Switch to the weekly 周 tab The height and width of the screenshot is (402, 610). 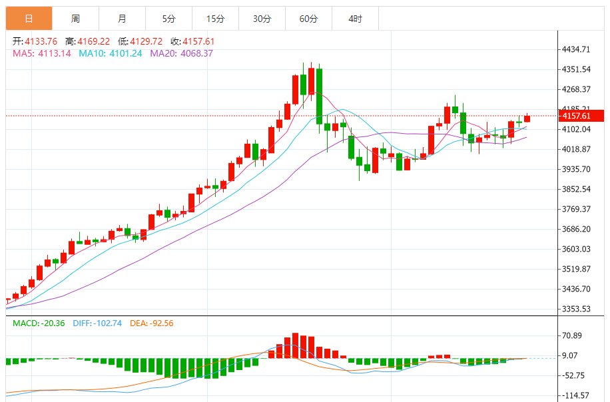(75, 18)
